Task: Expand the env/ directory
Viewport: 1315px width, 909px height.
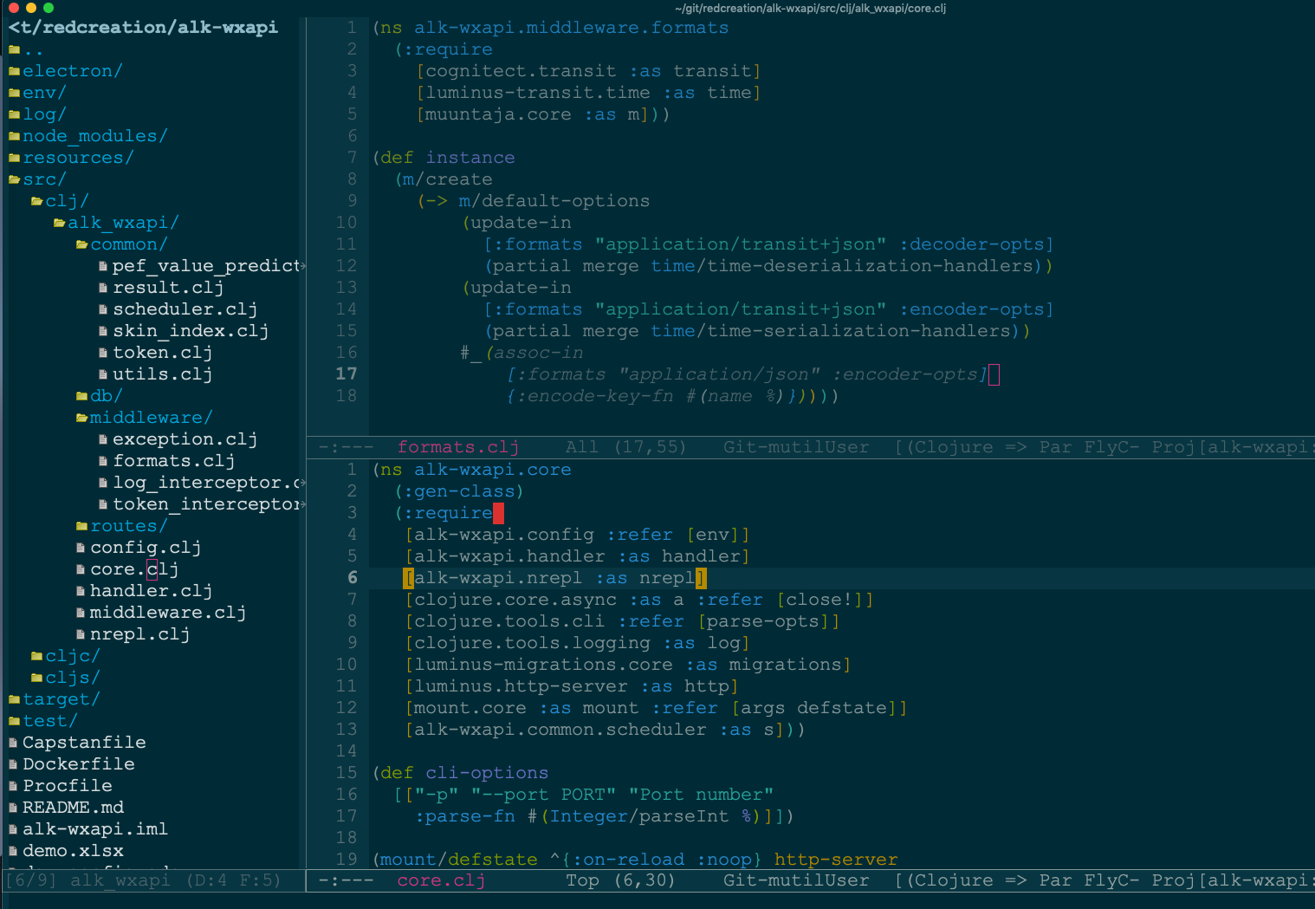Action: coord(44,93)
